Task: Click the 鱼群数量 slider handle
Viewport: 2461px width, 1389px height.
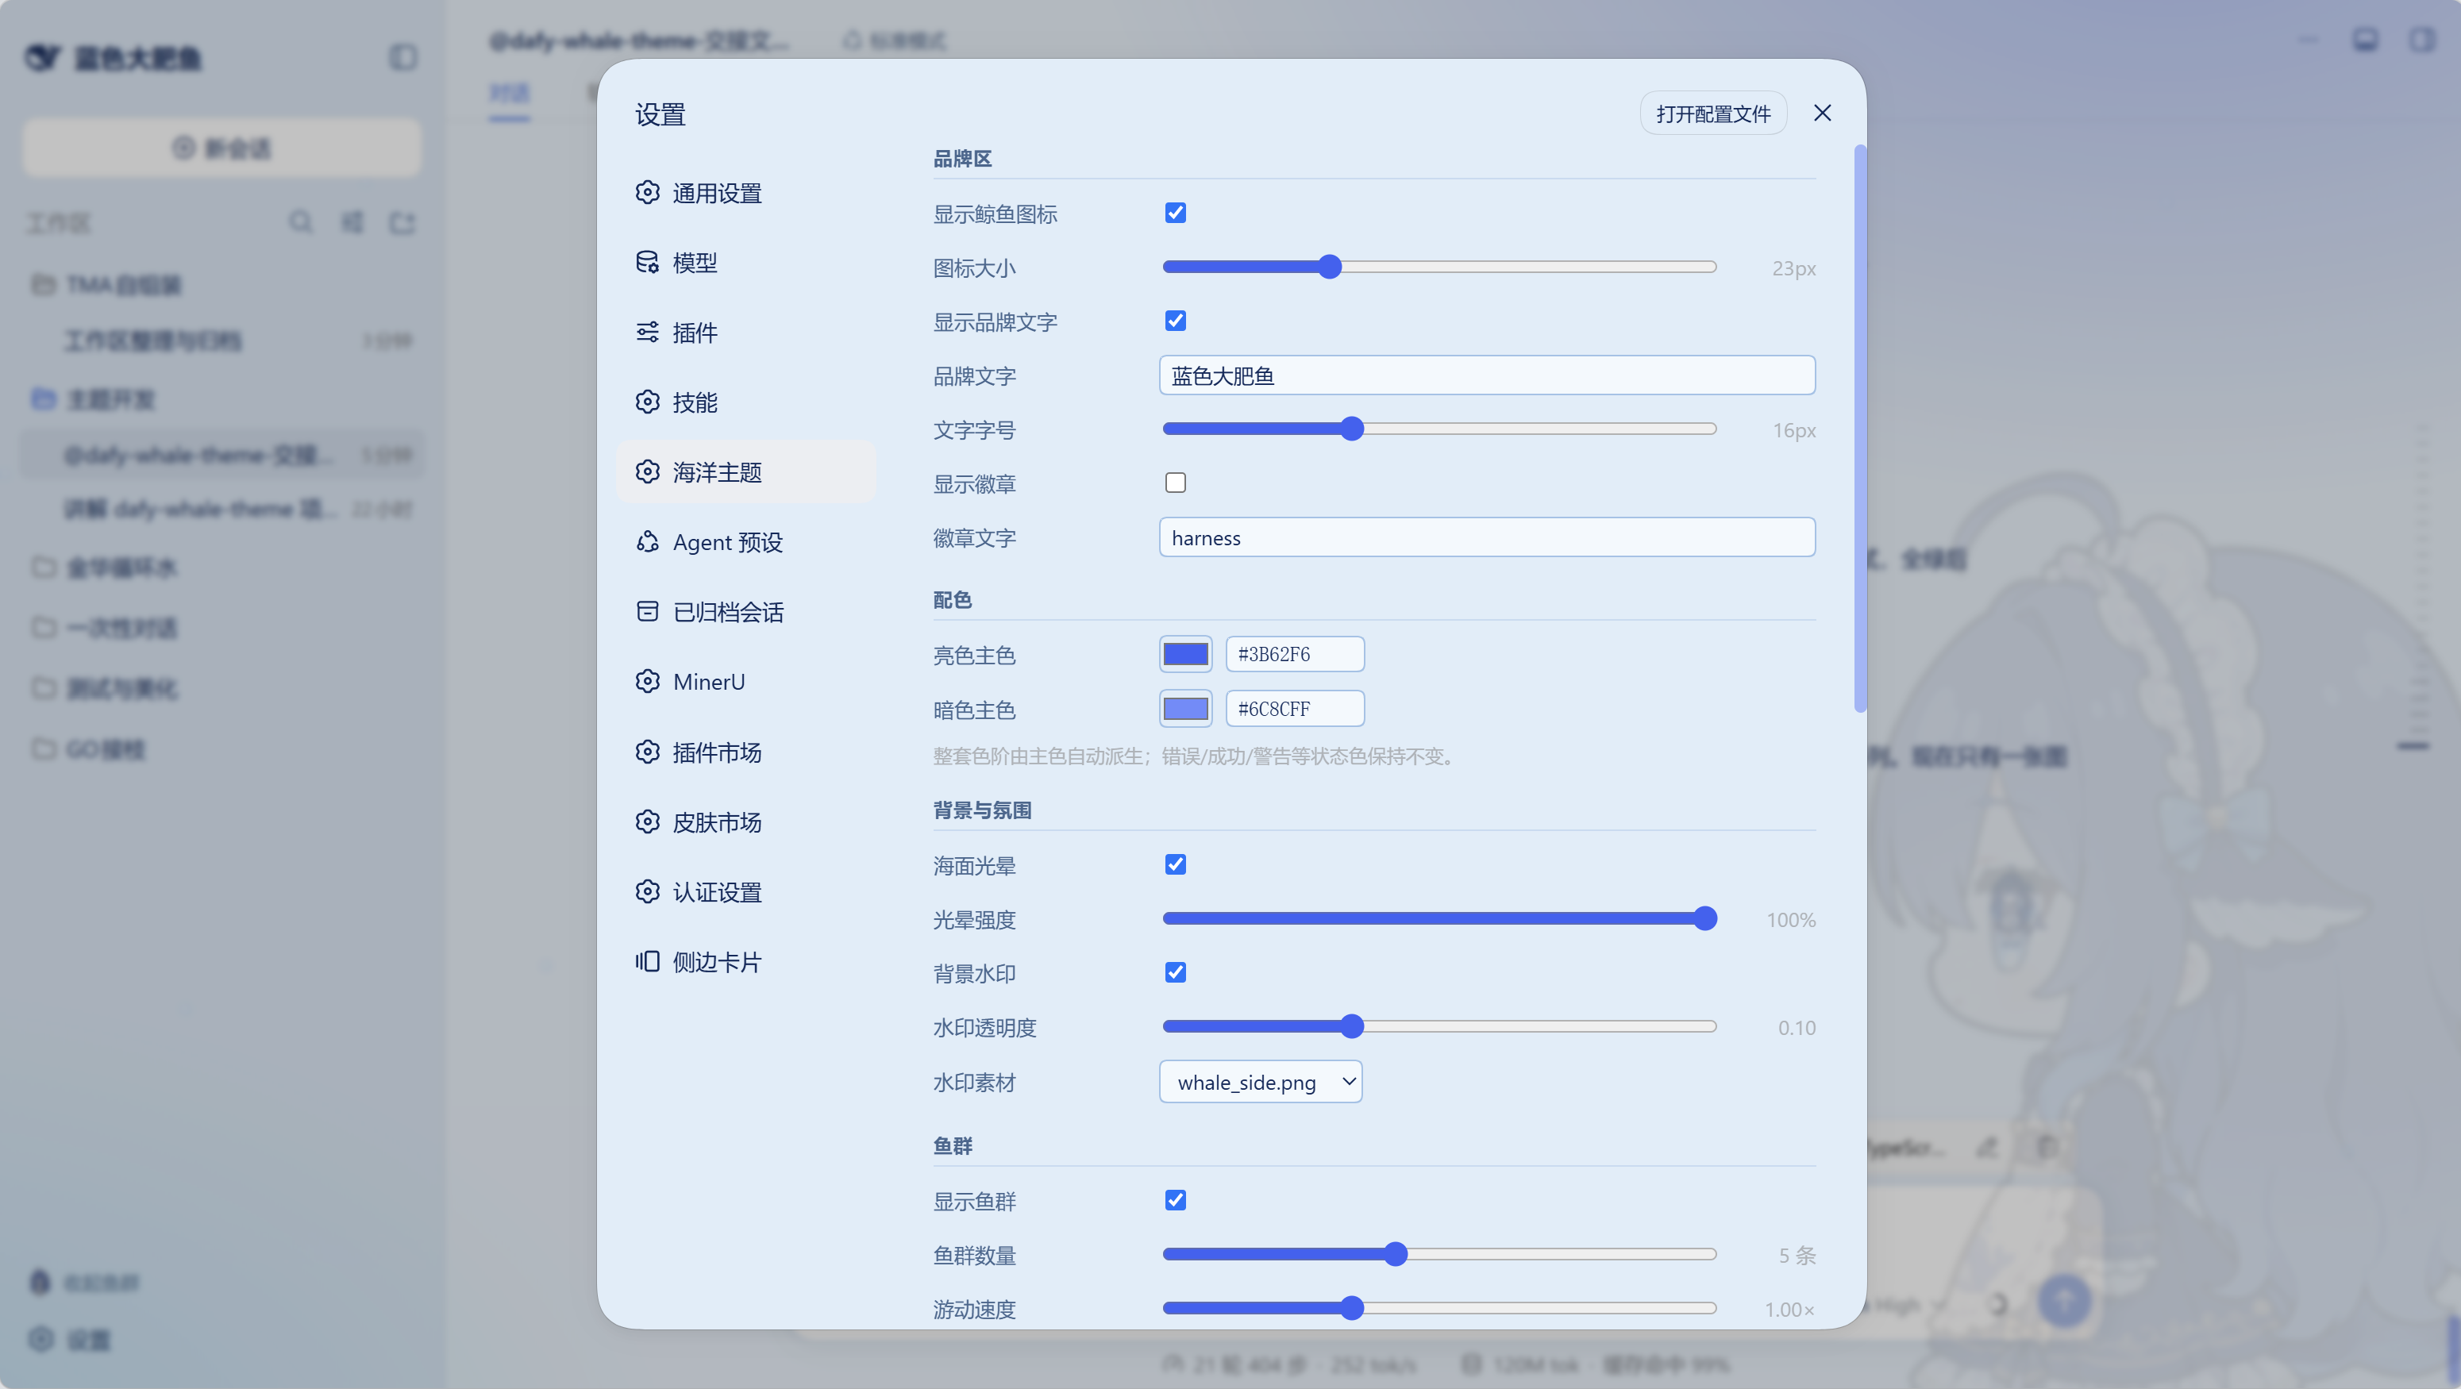Action: tap(1395, 1254)
